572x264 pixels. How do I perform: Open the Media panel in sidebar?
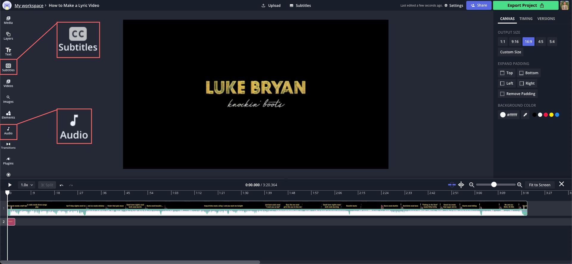pos(8,20)
